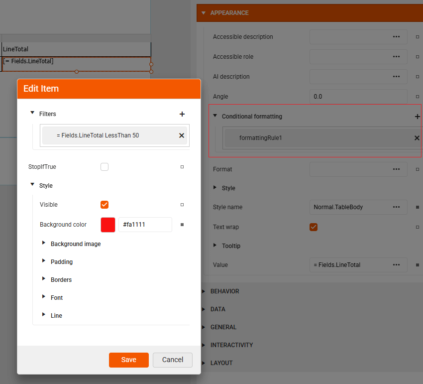Click reset square beside Style name
This screenshot has height=384, width=423.
point(418,207)
